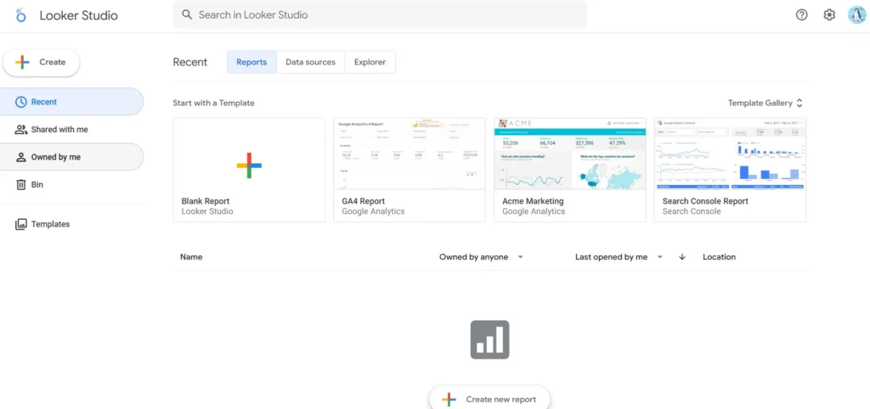Click the Blank Report title text

206,201
